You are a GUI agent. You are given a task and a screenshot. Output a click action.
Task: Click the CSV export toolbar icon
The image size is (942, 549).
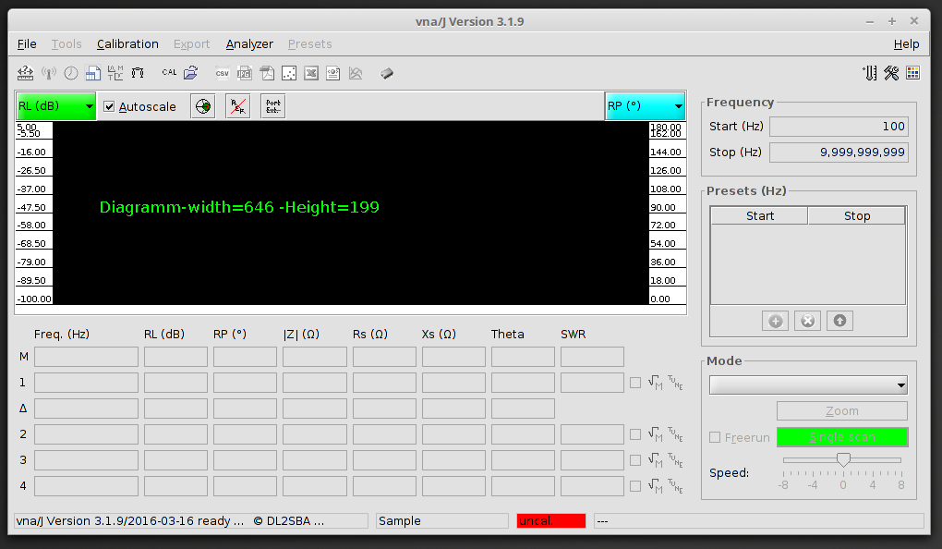pos(223,73)
